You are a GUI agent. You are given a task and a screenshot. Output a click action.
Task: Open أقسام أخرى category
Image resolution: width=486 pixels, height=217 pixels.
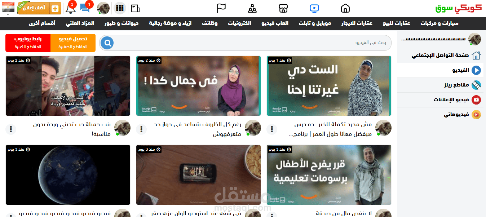pyautogui.click(x=42, y=23)
